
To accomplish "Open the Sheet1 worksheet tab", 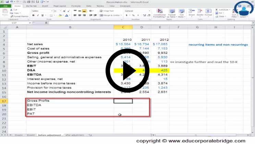I will pyautogui.click(x=19, y=135).
